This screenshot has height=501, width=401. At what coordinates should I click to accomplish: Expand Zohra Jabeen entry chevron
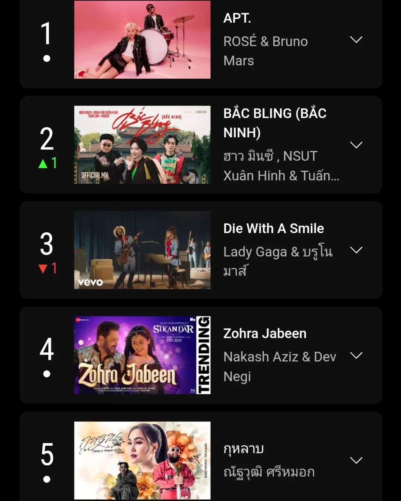(356, 356)
